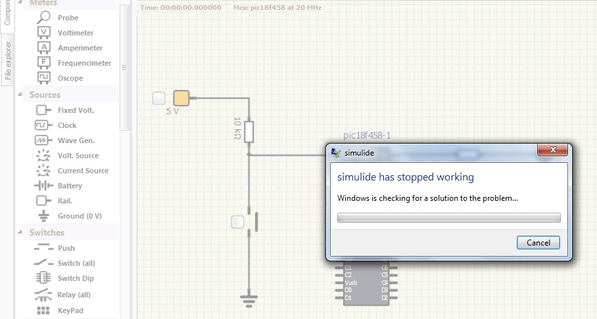
Task: Toggle the 5 V fixed voltage button
Action: (158, 98)
